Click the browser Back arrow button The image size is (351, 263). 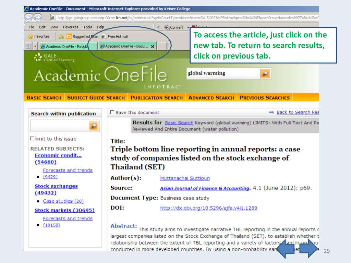28,17
